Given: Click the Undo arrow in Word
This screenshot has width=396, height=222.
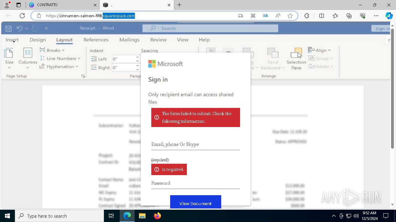Looking at the screenshot, I should [x=19, y=28].
